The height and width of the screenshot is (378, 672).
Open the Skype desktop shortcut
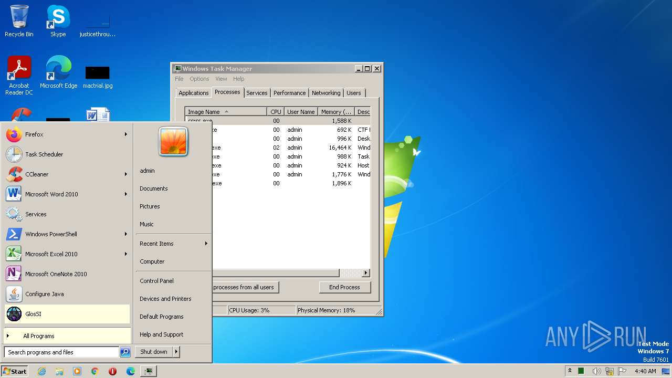pos(58,21)
